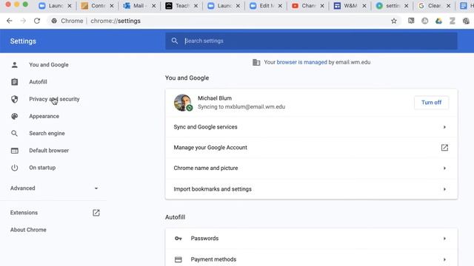Open Search engine settings in sidebar
Image resolution: width=474 pixels, height=266 pixels.
(47, 133)
